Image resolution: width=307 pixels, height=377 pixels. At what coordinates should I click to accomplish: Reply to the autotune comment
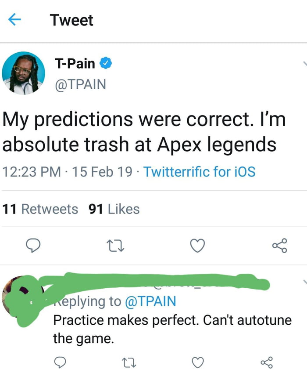tap(59, 362)
